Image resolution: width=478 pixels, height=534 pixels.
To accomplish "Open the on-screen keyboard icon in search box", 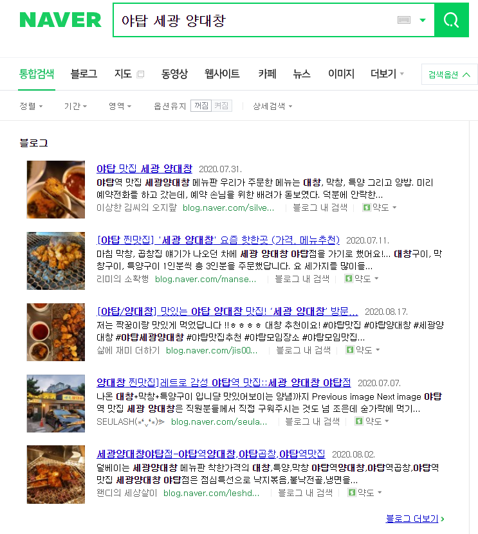I will [x=404, y=20].
